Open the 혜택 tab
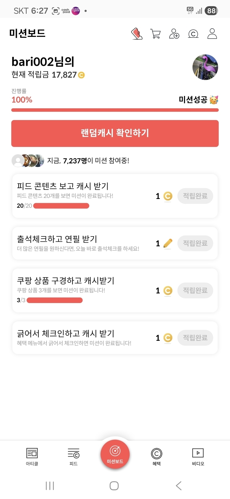This screenshot has height=499, width=230. click(157, 457)
